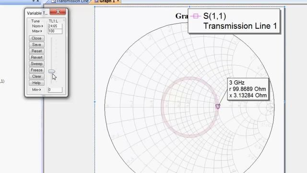Click the TL1:L tuning slider handle
The width and height of the screenshot is (307, 173).
[52, 71]
